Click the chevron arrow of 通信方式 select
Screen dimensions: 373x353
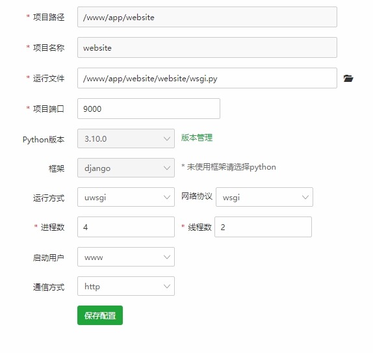pyautogui.click(x=167, y=286)
